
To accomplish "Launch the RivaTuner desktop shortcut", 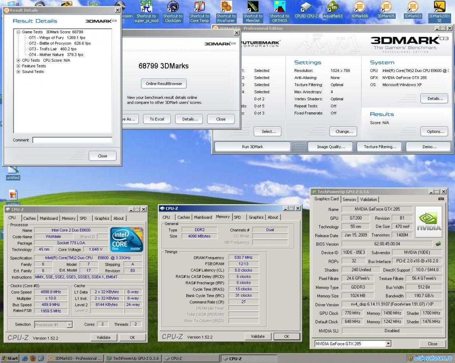I will [x=226, y=11].
